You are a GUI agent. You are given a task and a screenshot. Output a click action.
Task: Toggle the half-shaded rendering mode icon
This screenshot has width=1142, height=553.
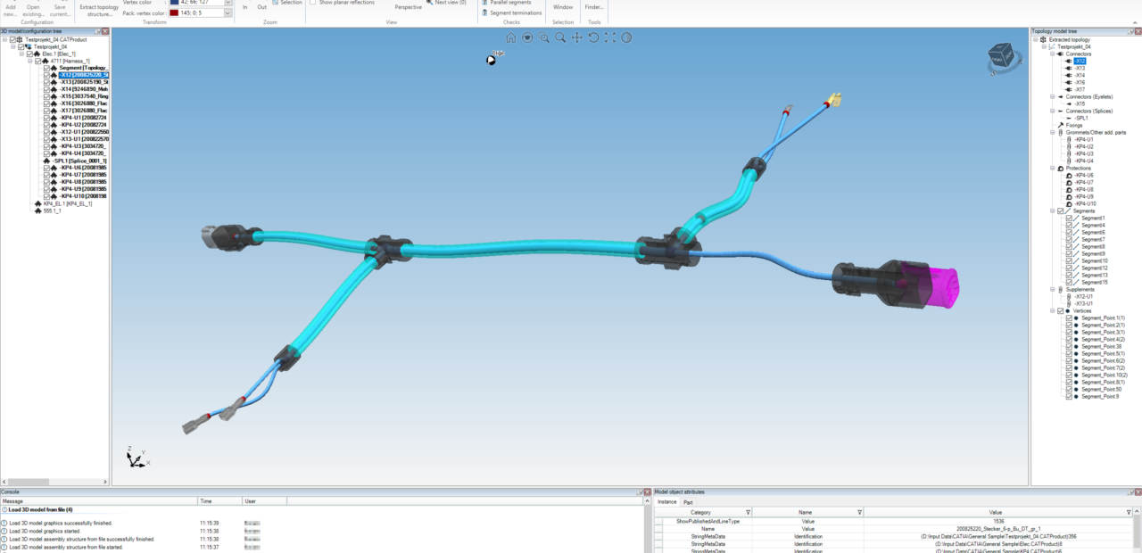coord(626,37)
